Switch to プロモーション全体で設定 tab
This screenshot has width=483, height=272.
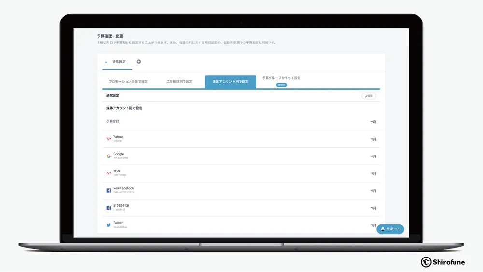point(128,82)
